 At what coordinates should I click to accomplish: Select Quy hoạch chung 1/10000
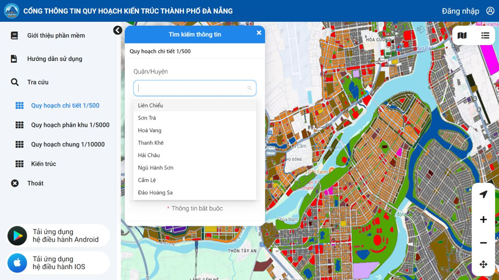68,144
